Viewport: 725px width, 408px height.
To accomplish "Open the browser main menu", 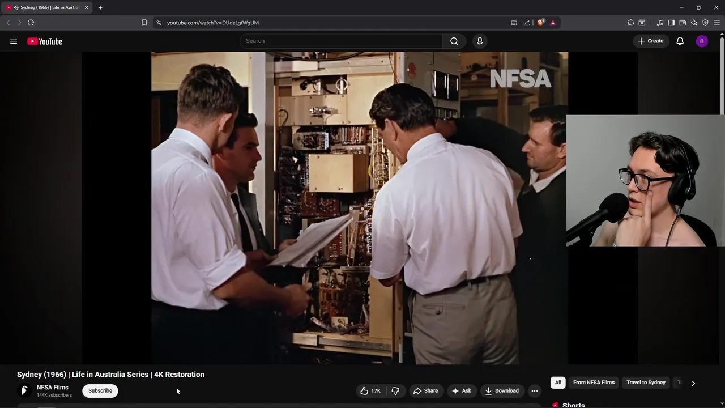I will click(717, 23).
